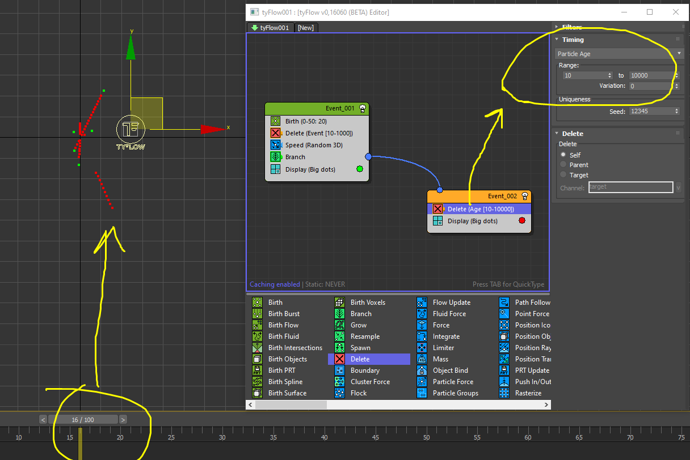This screenshot has width=690, height=460.
Task: Toggle the Event_002 lightbulb icon
Action: 524,196
